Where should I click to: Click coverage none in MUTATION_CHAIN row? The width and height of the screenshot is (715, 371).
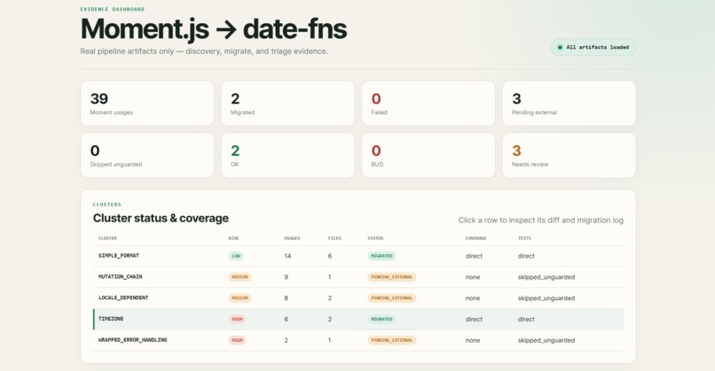coord(473,277)
